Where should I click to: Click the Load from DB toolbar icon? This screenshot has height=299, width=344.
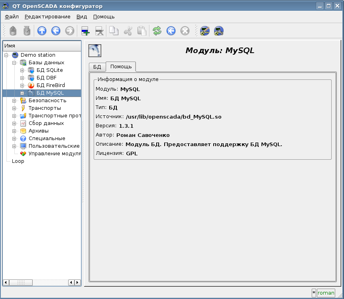(13, 31)
